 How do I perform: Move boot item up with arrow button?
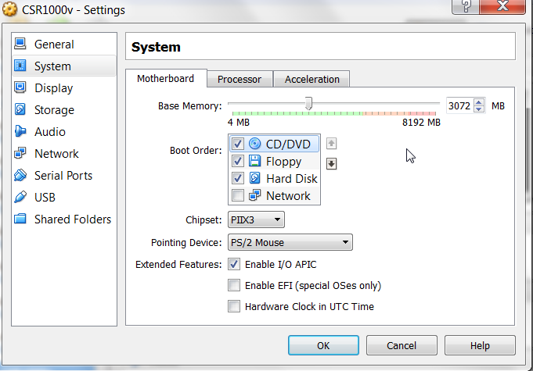pos(331,144)
